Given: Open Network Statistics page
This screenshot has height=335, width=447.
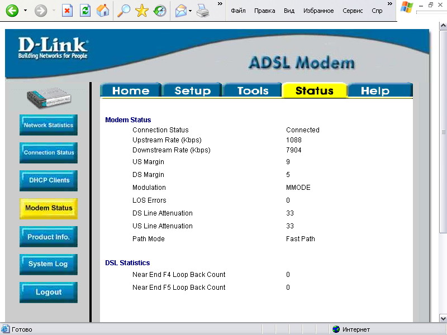Looking at the screenshot, I should pyautogui.click(x=49, y=125).
